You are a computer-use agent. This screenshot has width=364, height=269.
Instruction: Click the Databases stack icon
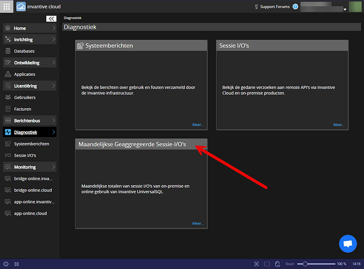[8, 51]
